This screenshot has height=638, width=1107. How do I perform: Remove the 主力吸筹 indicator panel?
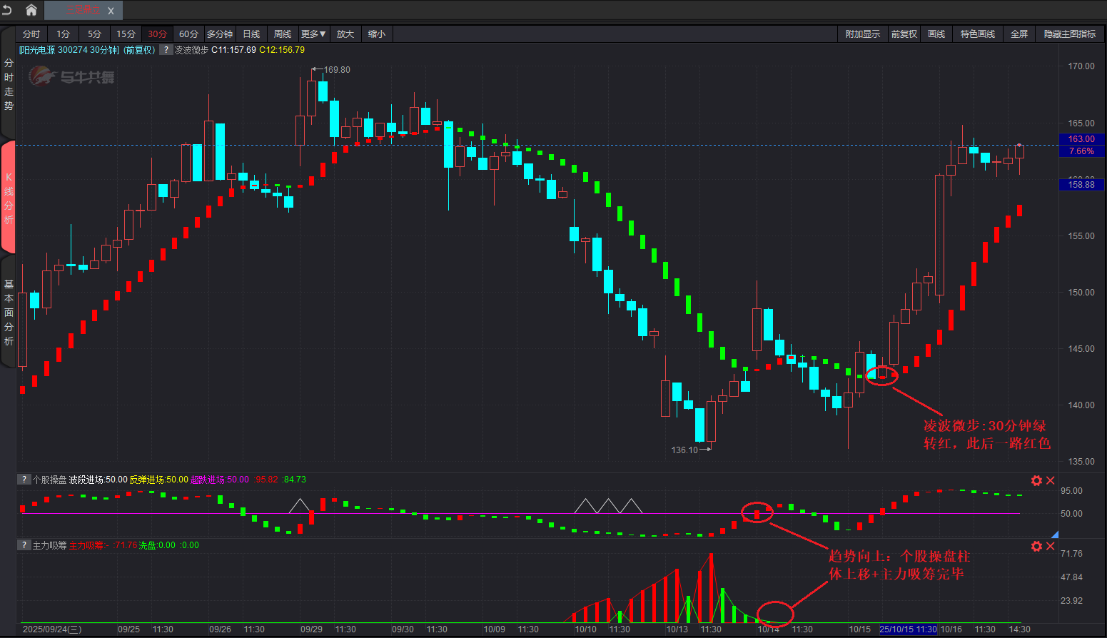[1051, 546]
